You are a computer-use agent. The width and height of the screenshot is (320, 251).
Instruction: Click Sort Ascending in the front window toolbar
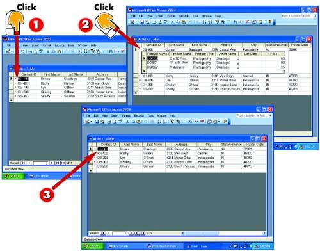(x=159, y=122)
